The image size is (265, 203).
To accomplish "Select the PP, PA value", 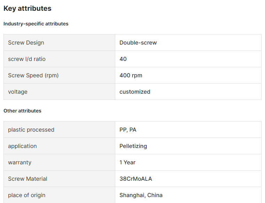I will tap(128, 130).
